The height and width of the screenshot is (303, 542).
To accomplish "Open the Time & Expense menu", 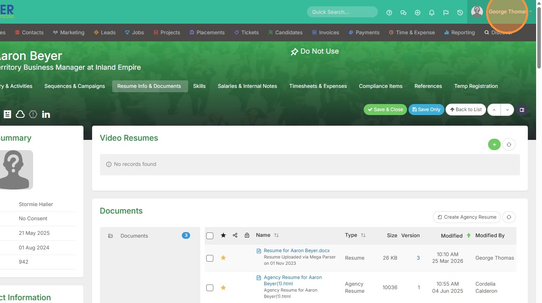I will [412, 33].
